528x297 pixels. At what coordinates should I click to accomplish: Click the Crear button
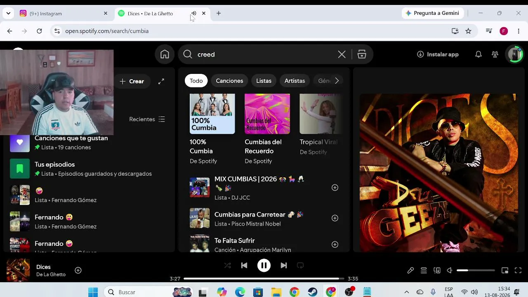point(132,81)
